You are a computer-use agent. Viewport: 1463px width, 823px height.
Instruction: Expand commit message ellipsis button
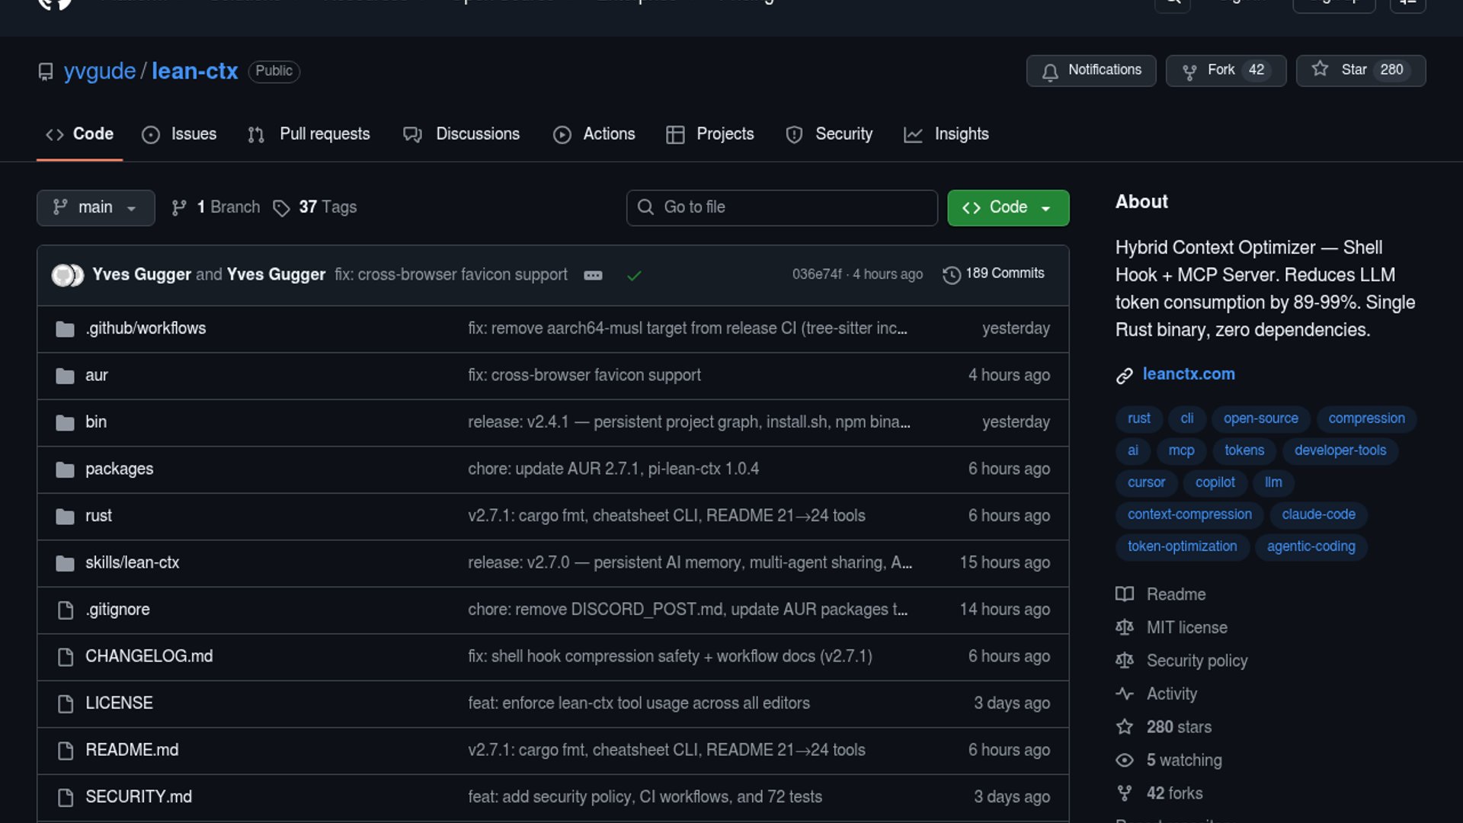[593, 276]
